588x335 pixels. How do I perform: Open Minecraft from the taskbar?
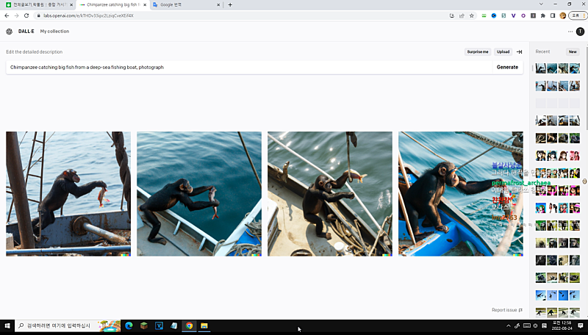(144, 325)
